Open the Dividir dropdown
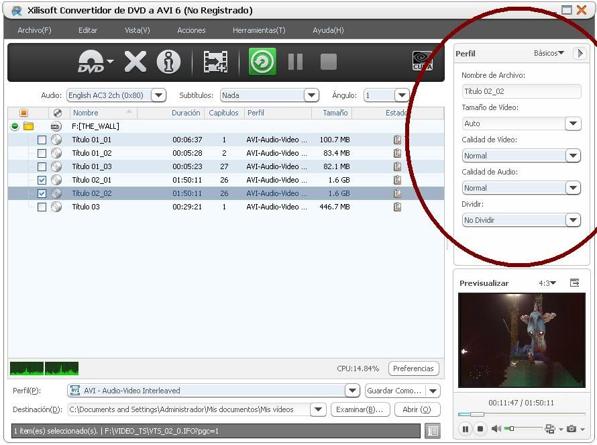Image resolution: width=597 pixels, height=445 pixels. [x=572, y=220]
